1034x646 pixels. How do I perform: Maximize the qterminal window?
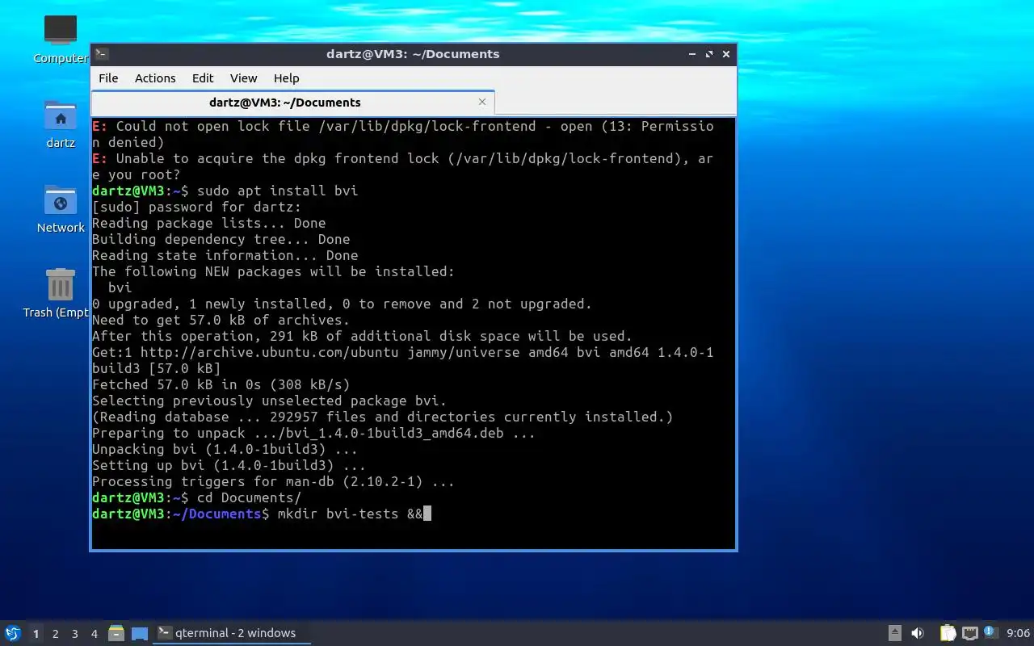point(709,54)
